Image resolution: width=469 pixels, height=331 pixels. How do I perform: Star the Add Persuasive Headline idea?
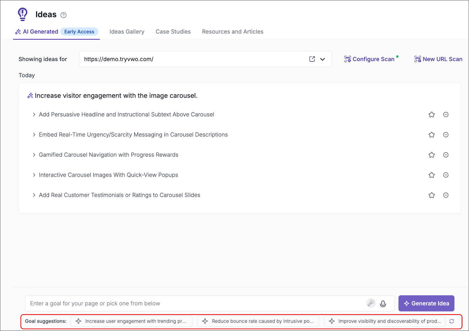431,115
